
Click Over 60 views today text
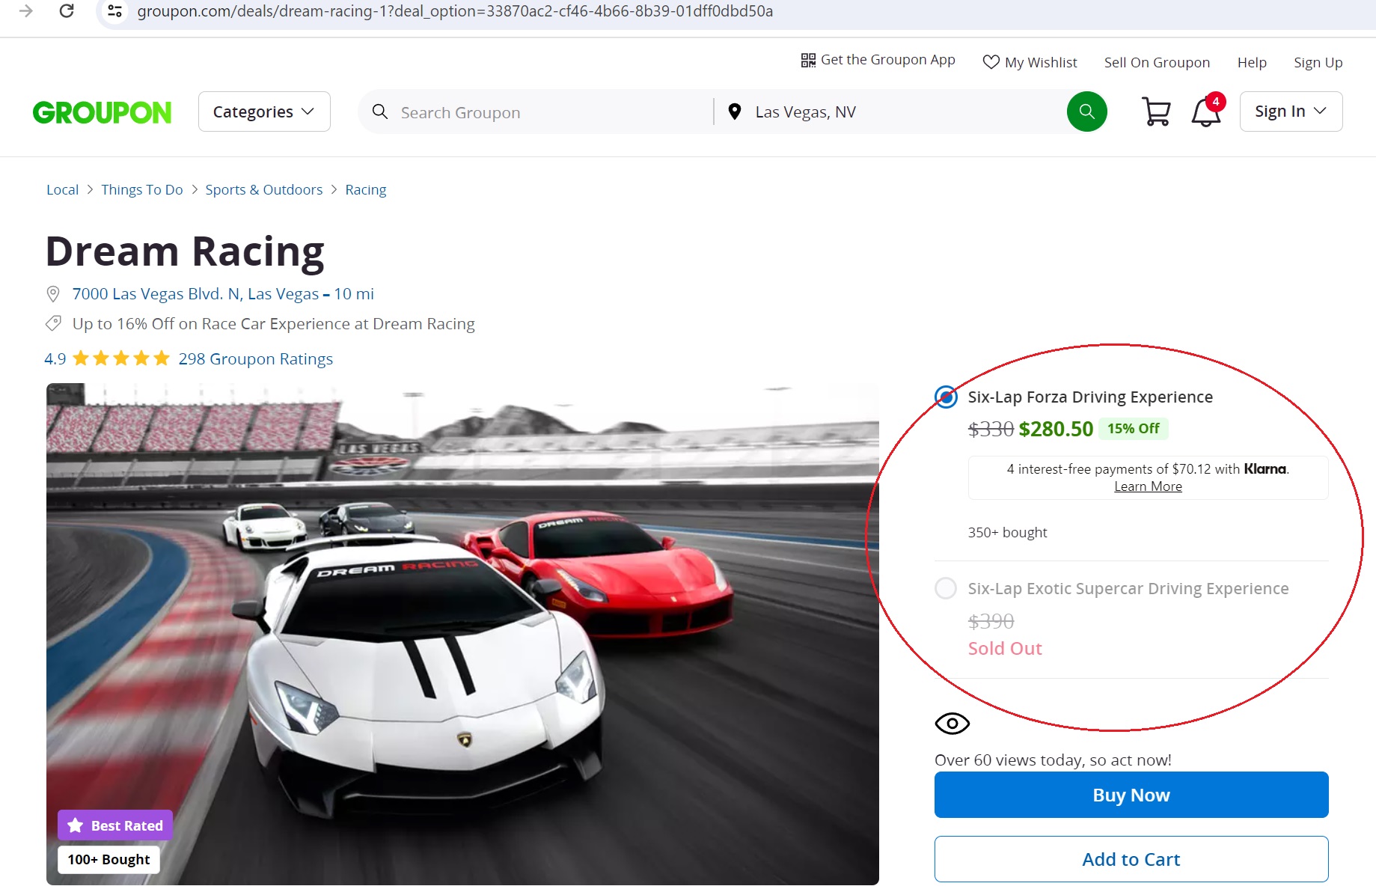coord(1053,760)
